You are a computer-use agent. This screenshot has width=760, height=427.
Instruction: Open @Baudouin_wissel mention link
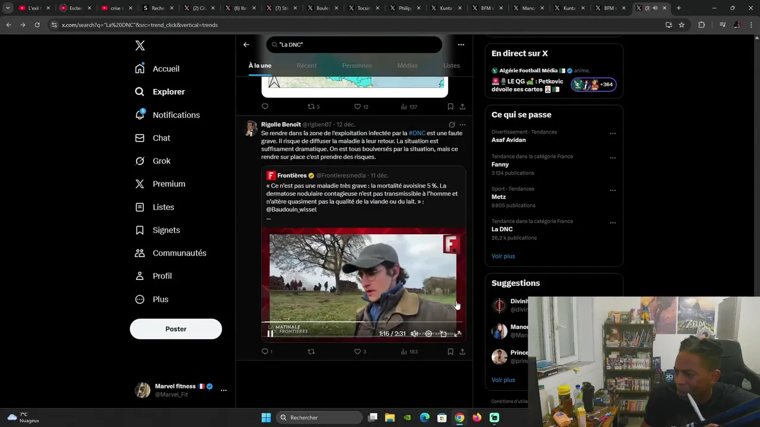tap(292, 209)
